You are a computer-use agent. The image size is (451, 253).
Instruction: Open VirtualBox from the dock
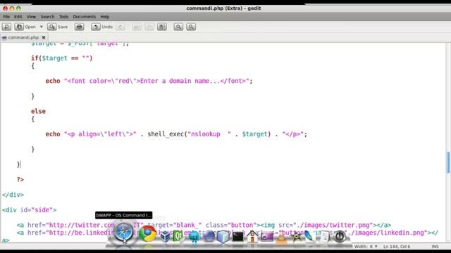tap(165, 237)
